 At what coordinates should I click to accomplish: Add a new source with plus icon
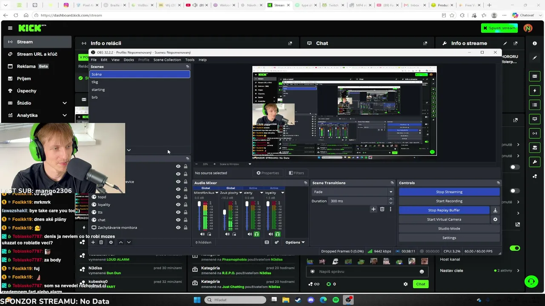(93, 242)
